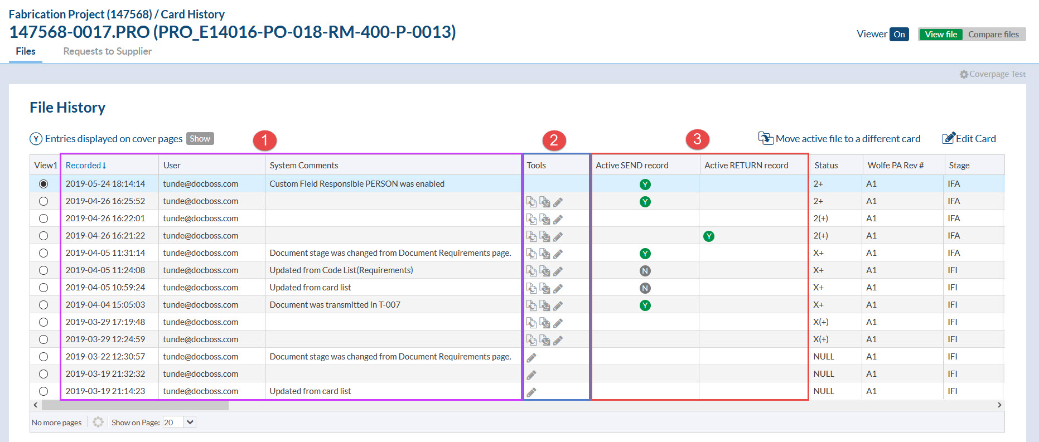Screen dimensions: 1039x442
Task: Toggle the Viewer On switch
Action: tap(899, 34)
